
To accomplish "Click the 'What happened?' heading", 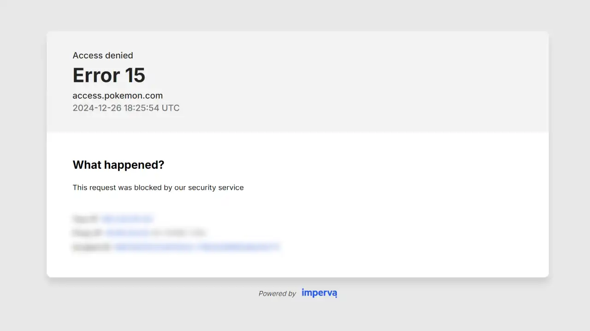I will point(118,165).
